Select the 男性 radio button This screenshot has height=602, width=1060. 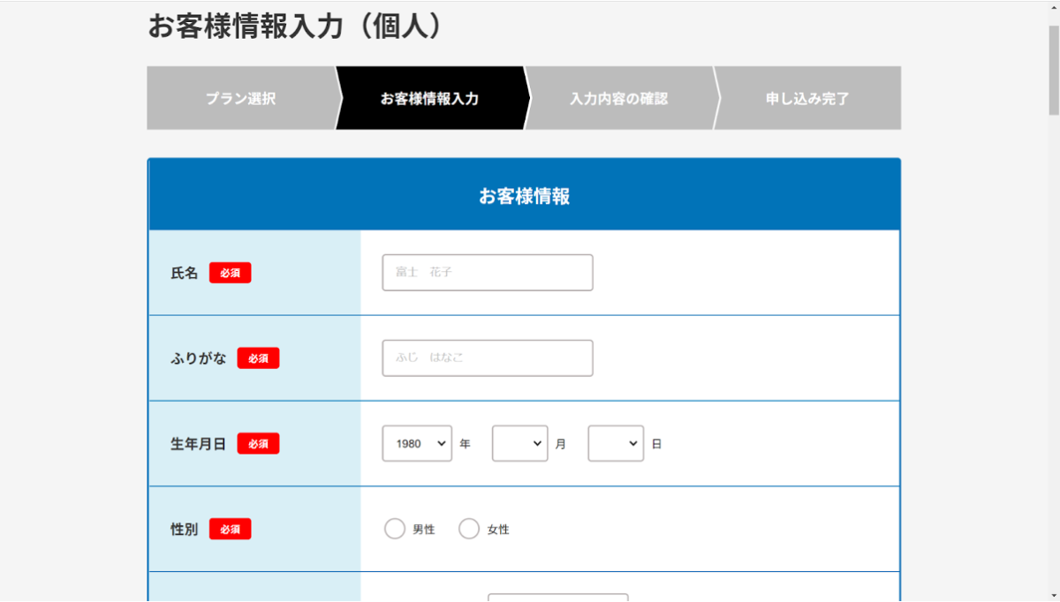395,530
